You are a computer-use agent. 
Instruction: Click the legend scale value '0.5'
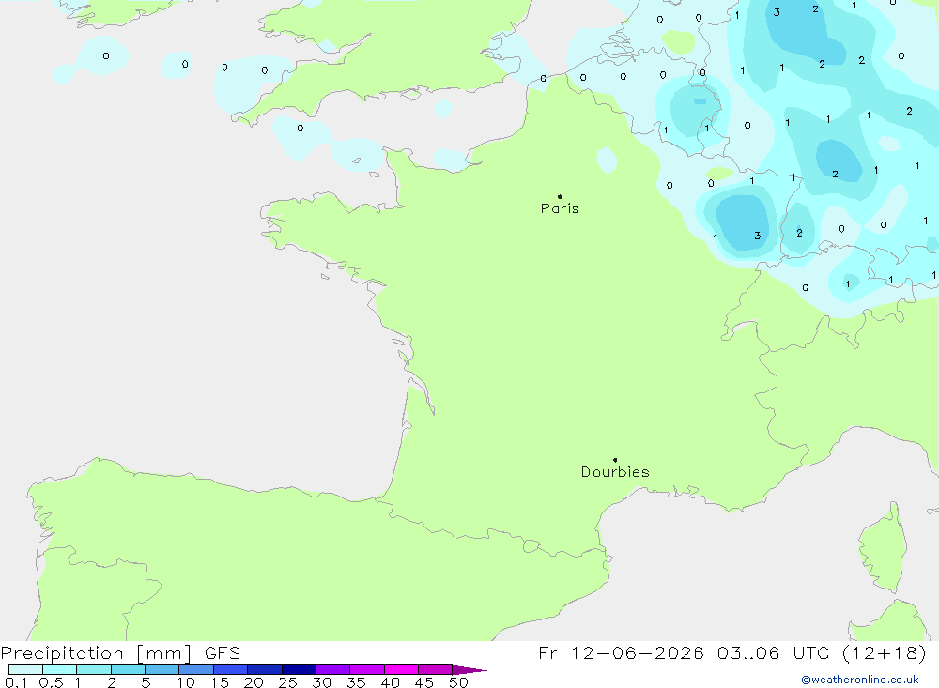(x=51, y=682)
